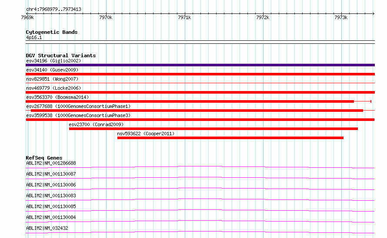The width and height of the screenshot is (387, 238).
Task: Select esv3599538 (1000GenomesConsortiumPhase3) label
Action: 78,115
